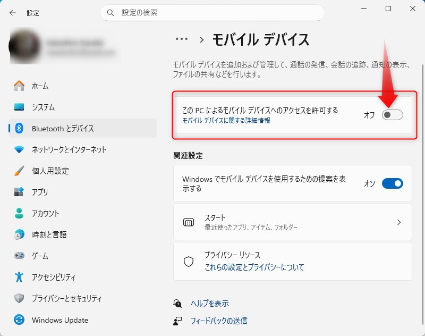The width and height of the screenshot is (425, 336).
Task: Click the Apps icon in sidebar
Action: 19,192
